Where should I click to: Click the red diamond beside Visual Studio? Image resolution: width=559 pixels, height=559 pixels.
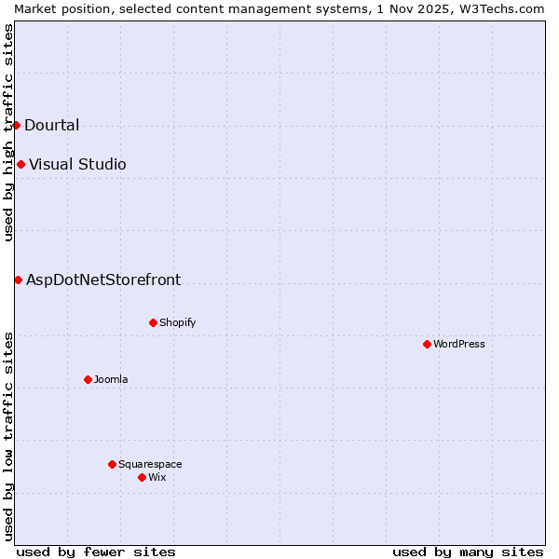pyautogui.click(x=20, y=165)
